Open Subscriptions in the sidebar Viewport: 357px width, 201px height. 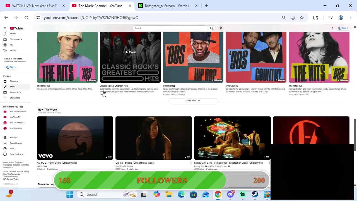[15, 39]
